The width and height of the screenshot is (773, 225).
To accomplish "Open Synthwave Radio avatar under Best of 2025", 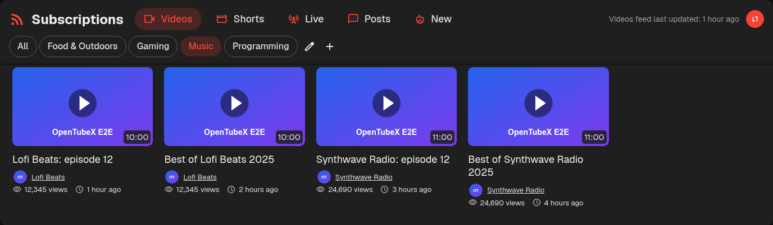I will [x=476, y=190].
